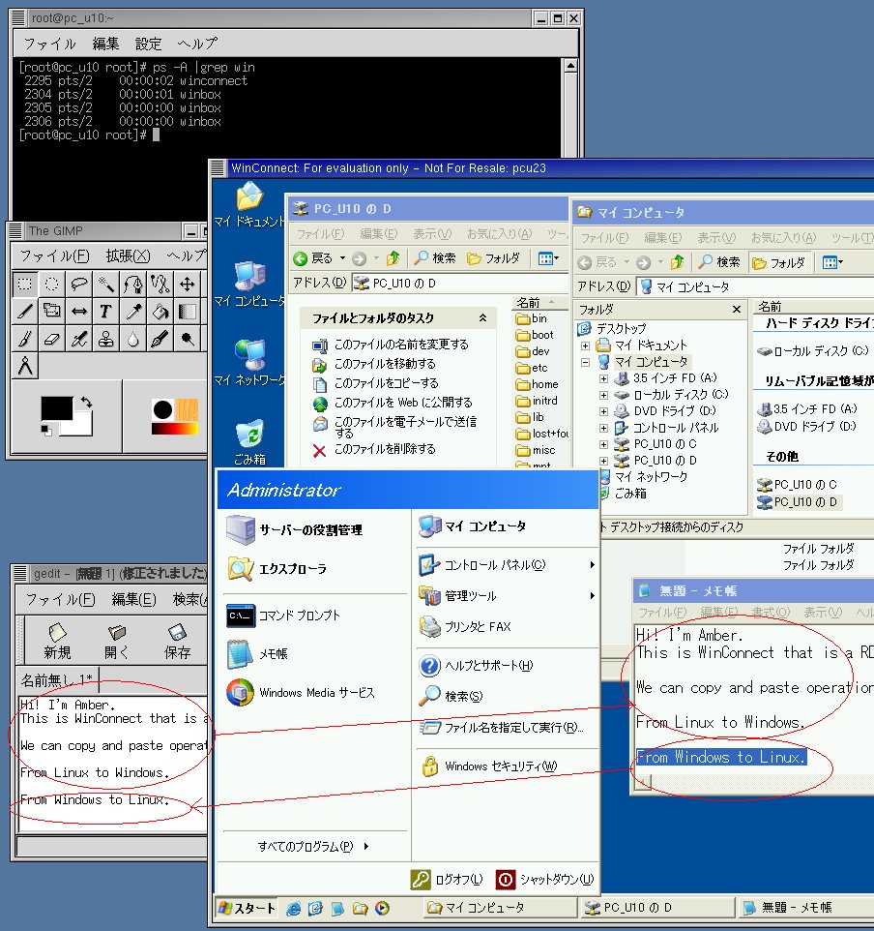Select the home folder in PC_U10 の D list
Screen dimensions: 874x931
pos(537,384)
